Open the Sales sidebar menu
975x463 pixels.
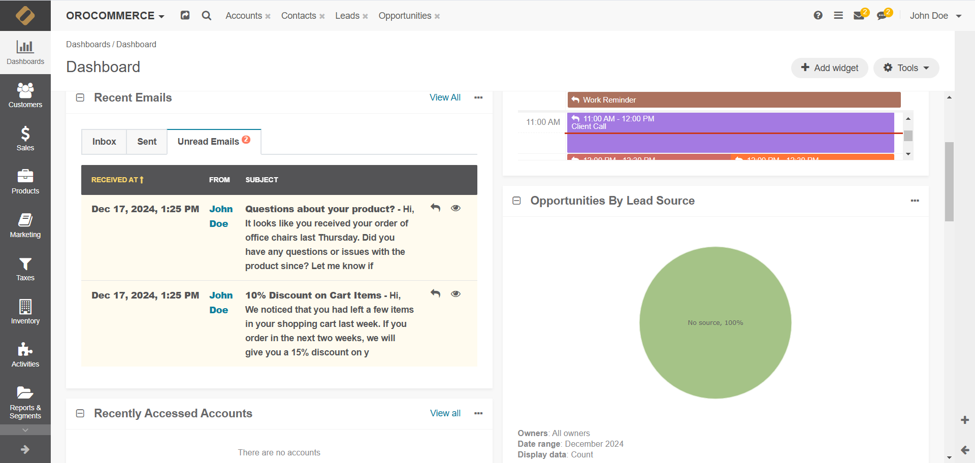[25, 139]
